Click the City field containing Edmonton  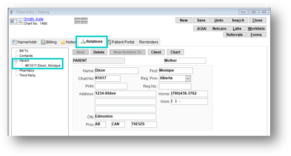click(x=126, y=117)
